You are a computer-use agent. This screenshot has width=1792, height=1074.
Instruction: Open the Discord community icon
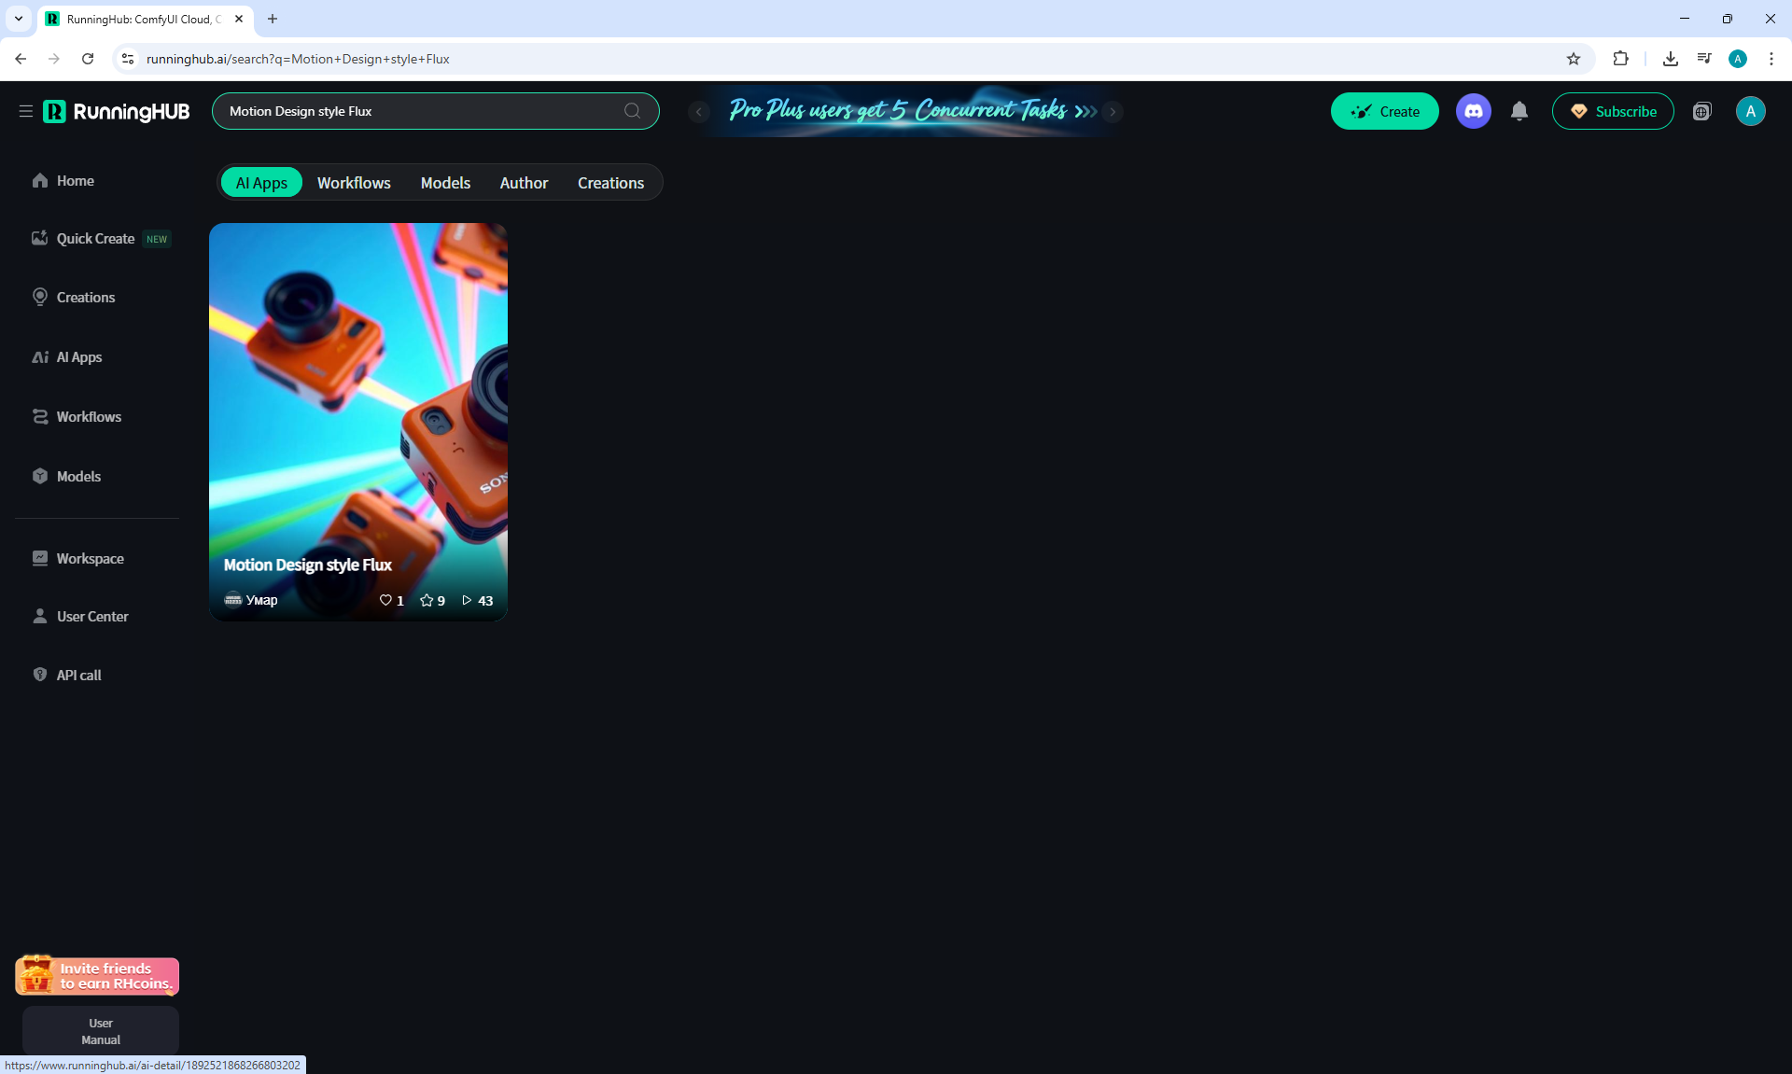tap(1474, 111)
